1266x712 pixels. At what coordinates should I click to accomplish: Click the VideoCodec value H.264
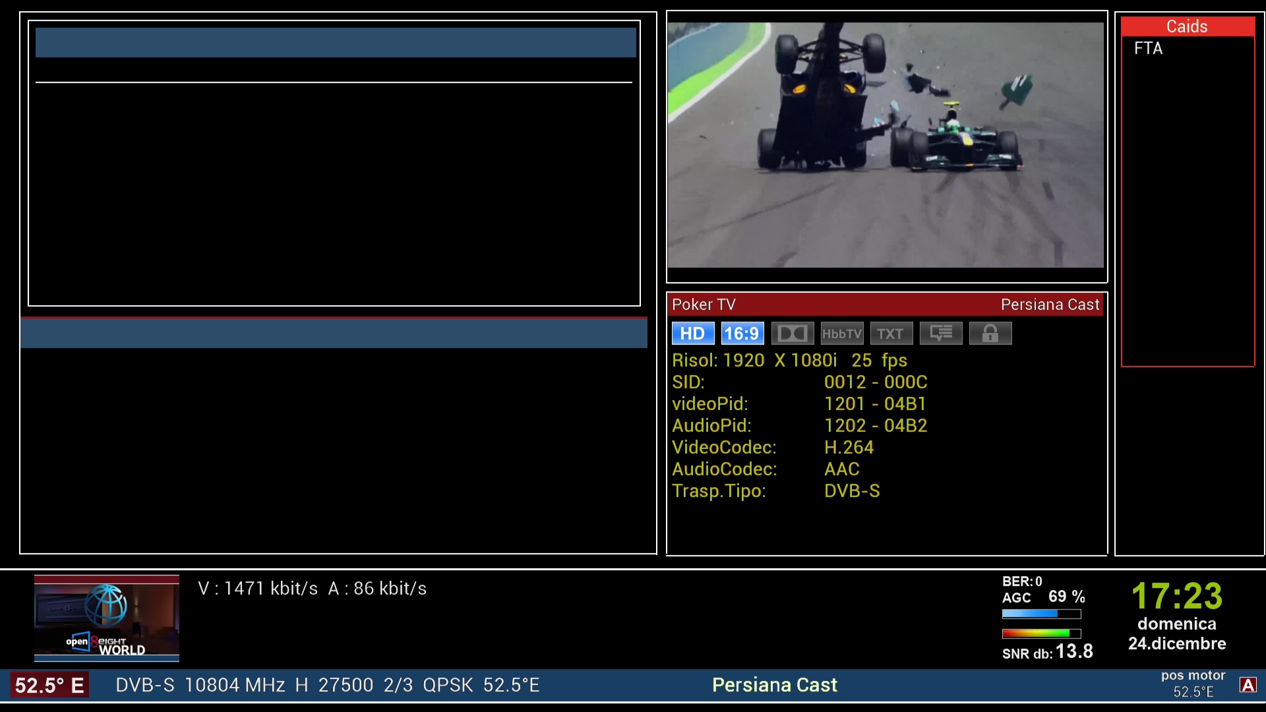pyautogui.click(x=849, y=448)
